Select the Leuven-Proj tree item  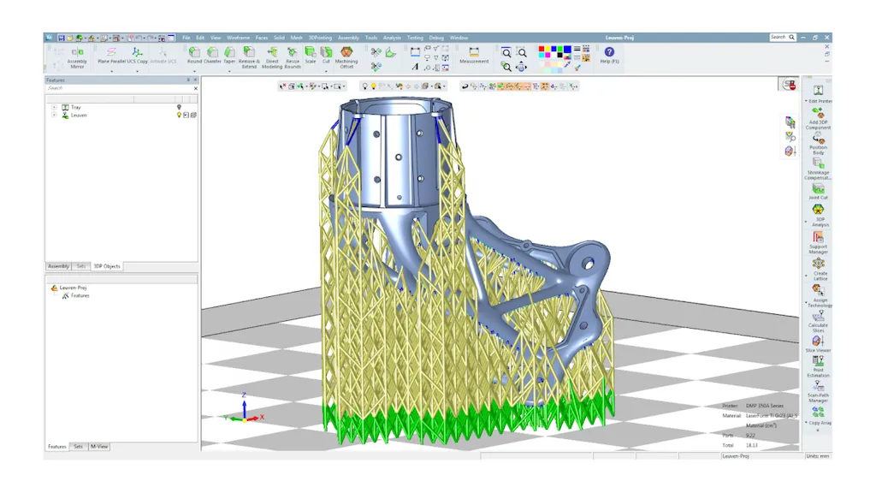[74, 288]
